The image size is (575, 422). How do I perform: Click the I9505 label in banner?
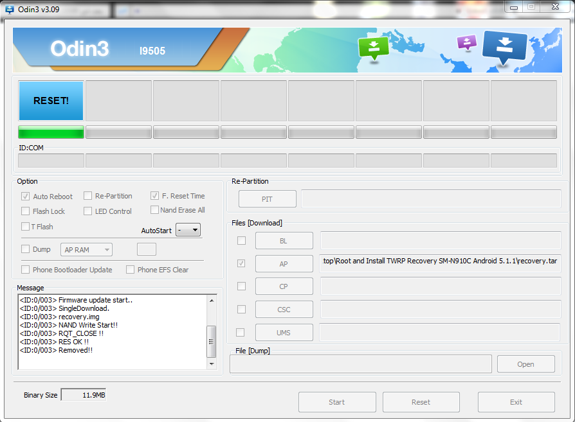(x=152, y=51)
